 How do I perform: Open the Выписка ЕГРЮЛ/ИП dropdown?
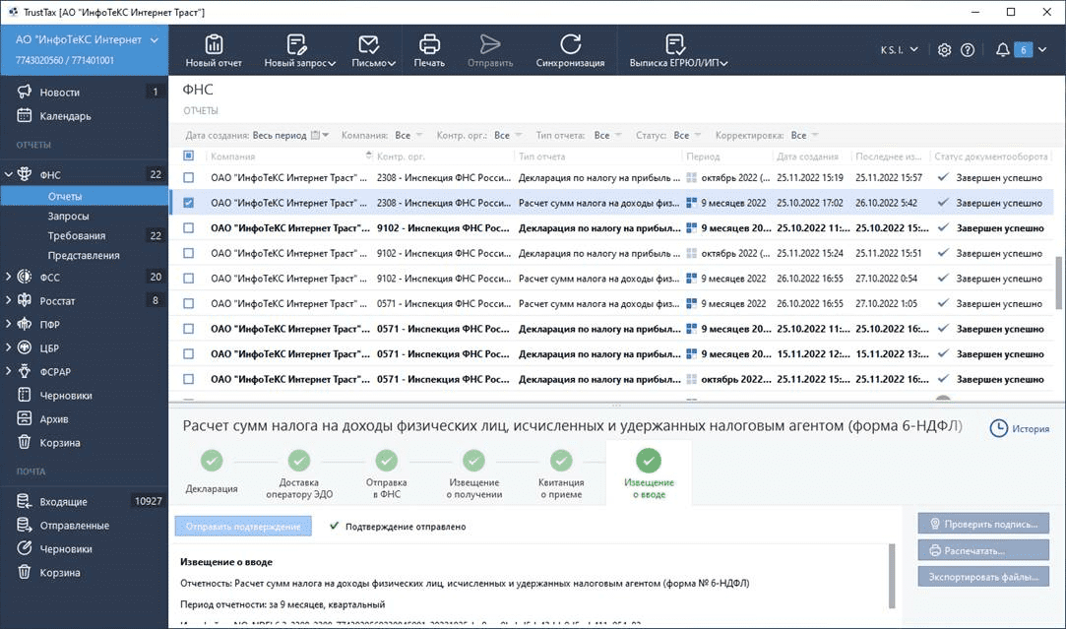coord(678,63)
